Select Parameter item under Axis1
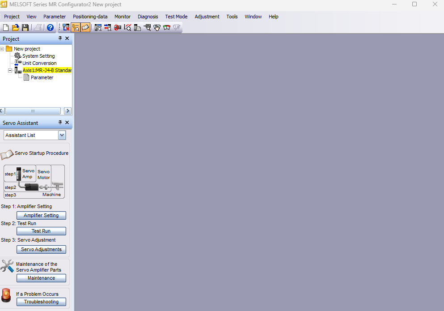Viewport: 444px width, 311px height. pos(42,77)
